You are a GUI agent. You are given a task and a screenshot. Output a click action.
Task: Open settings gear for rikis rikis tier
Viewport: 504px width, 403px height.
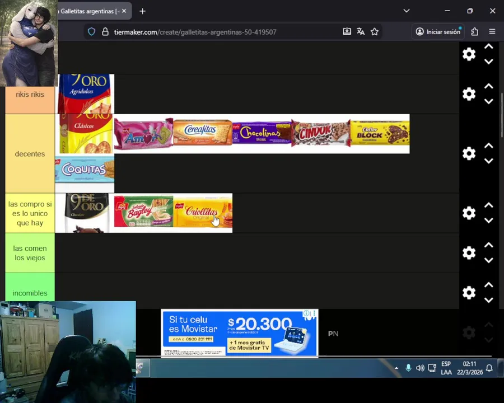coord(469,94)
